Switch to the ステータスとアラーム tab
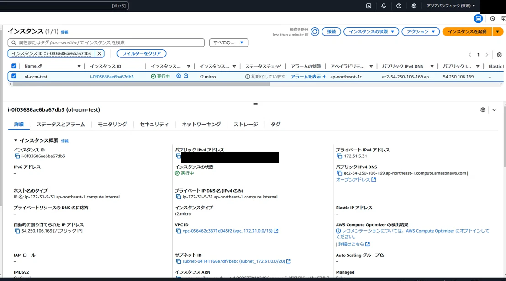506x281 pixels. tap(61, 125)
